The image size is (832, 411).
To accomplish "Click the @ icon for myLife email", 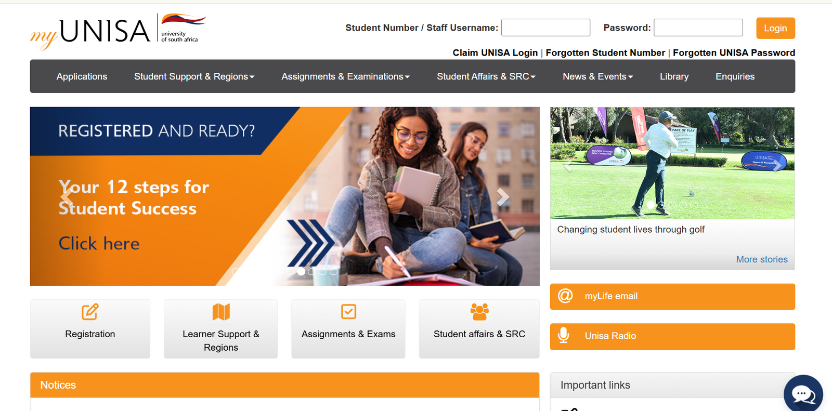I will pos(565,296).
